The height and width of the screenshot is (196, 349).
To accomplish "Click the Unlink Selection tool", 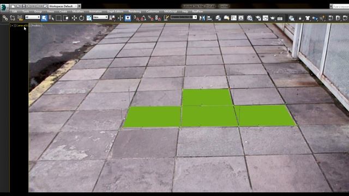I will pos(13,18).
